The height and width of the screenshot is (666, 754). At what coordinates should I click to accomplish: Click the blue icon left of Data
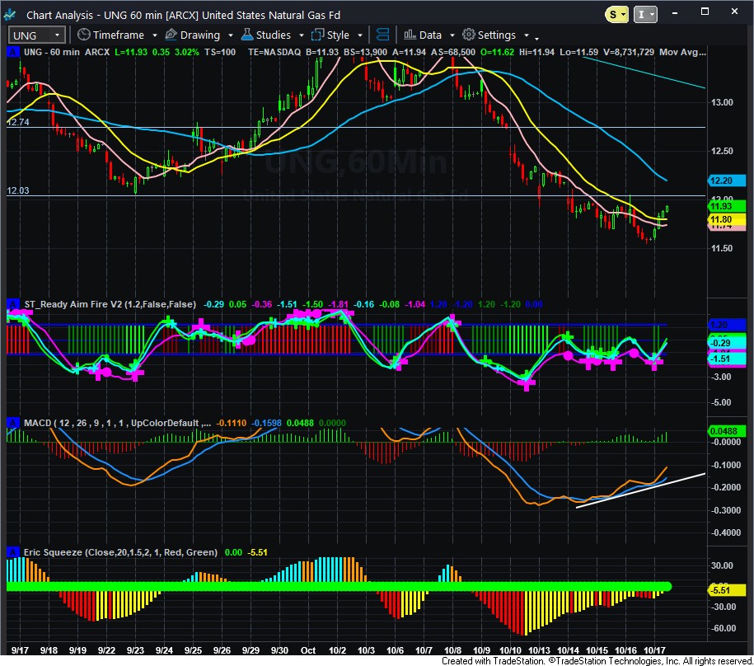[x=382, y=35]
